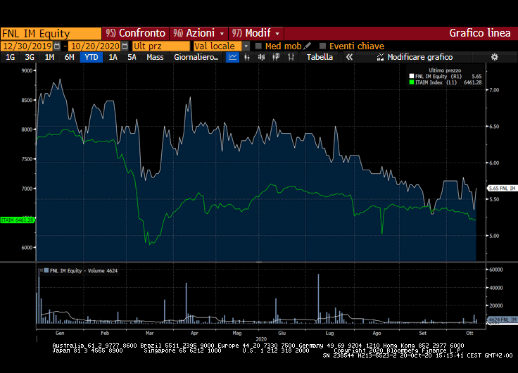Open the start date calendar picker
Viewport: 518px width, 373px height.
tap(58, 46)
